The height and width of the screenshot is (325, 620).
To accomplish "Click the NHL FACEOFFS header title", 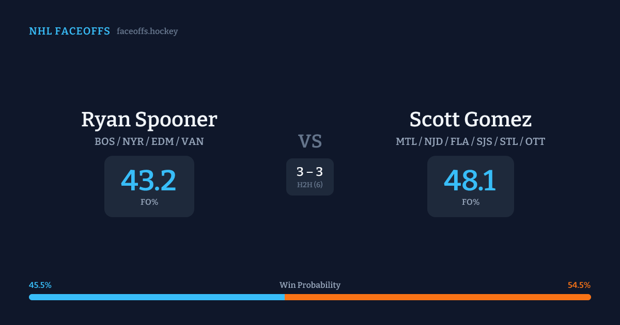I will pos(70,31).
